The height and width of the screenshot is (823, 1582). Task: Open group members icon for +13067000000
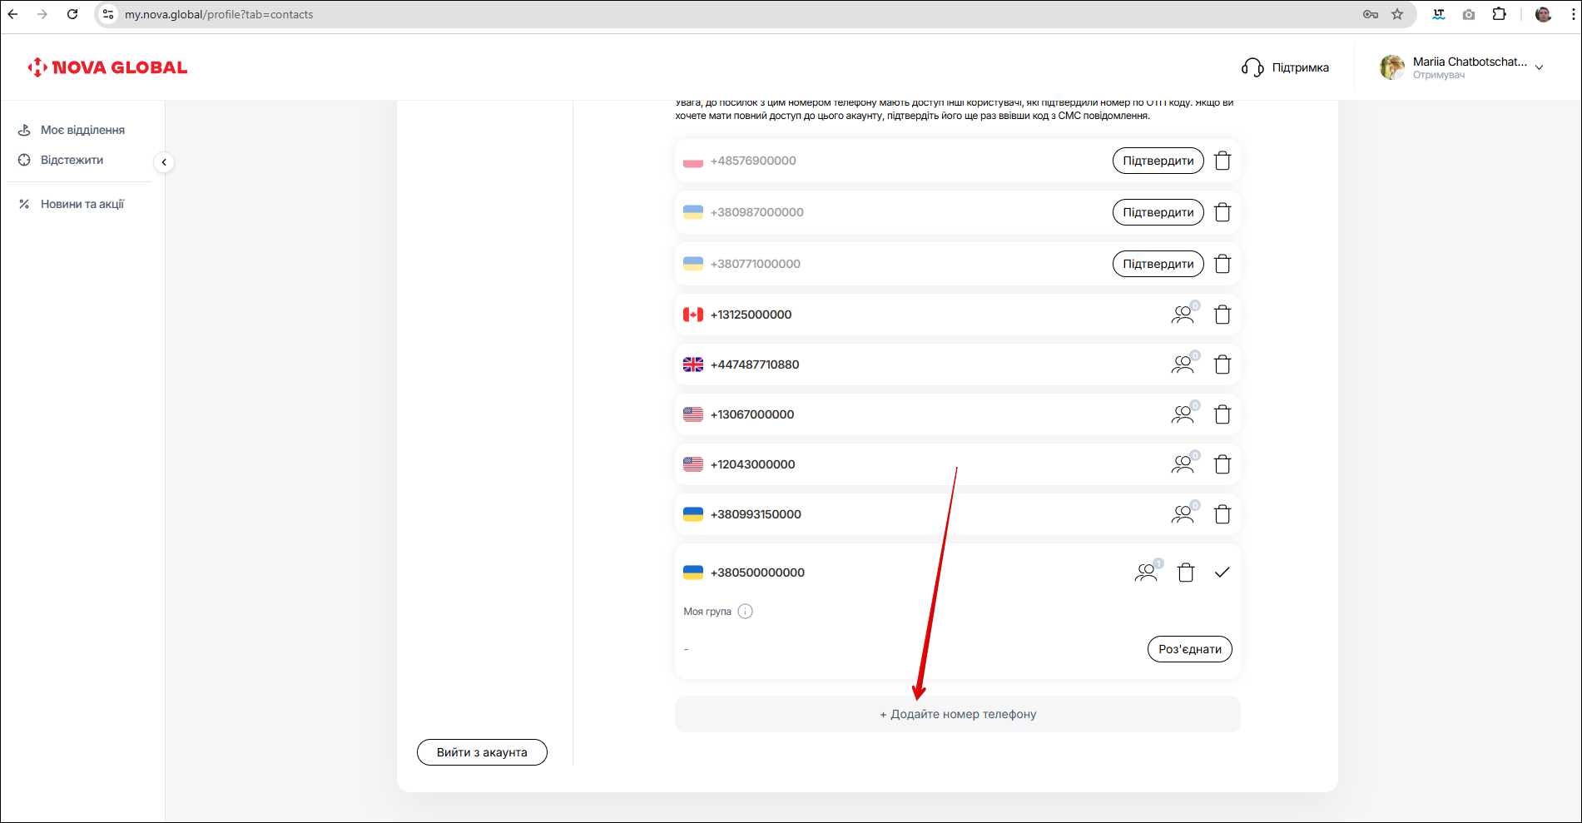click(1183, 414)
